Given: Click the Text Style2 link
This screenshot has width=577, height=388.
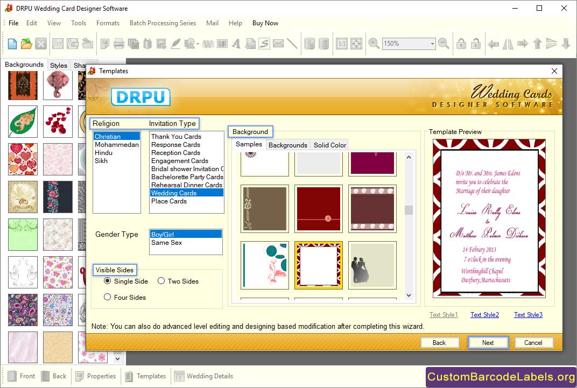Looking at the screenshot, I should point(484,314).
